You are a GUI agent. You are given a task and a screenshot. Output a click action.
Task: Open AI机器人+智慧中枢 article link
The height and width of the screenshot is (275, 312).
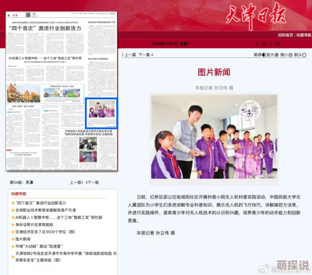[59, 217]
